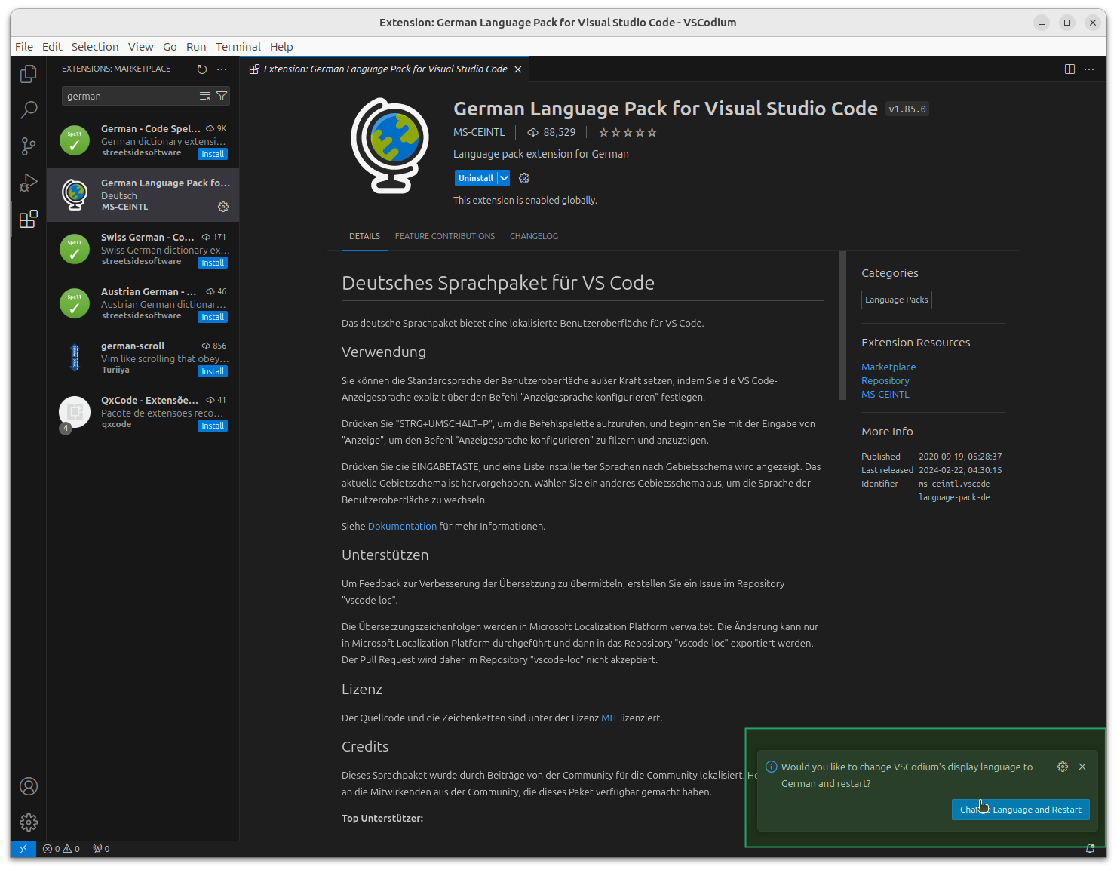Install the Swiss German dictionary extension

click(x=212, y=262)
